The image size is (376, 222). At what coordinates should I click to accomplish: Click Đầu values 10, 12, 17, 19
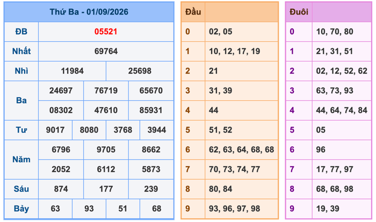click(235, 51)
